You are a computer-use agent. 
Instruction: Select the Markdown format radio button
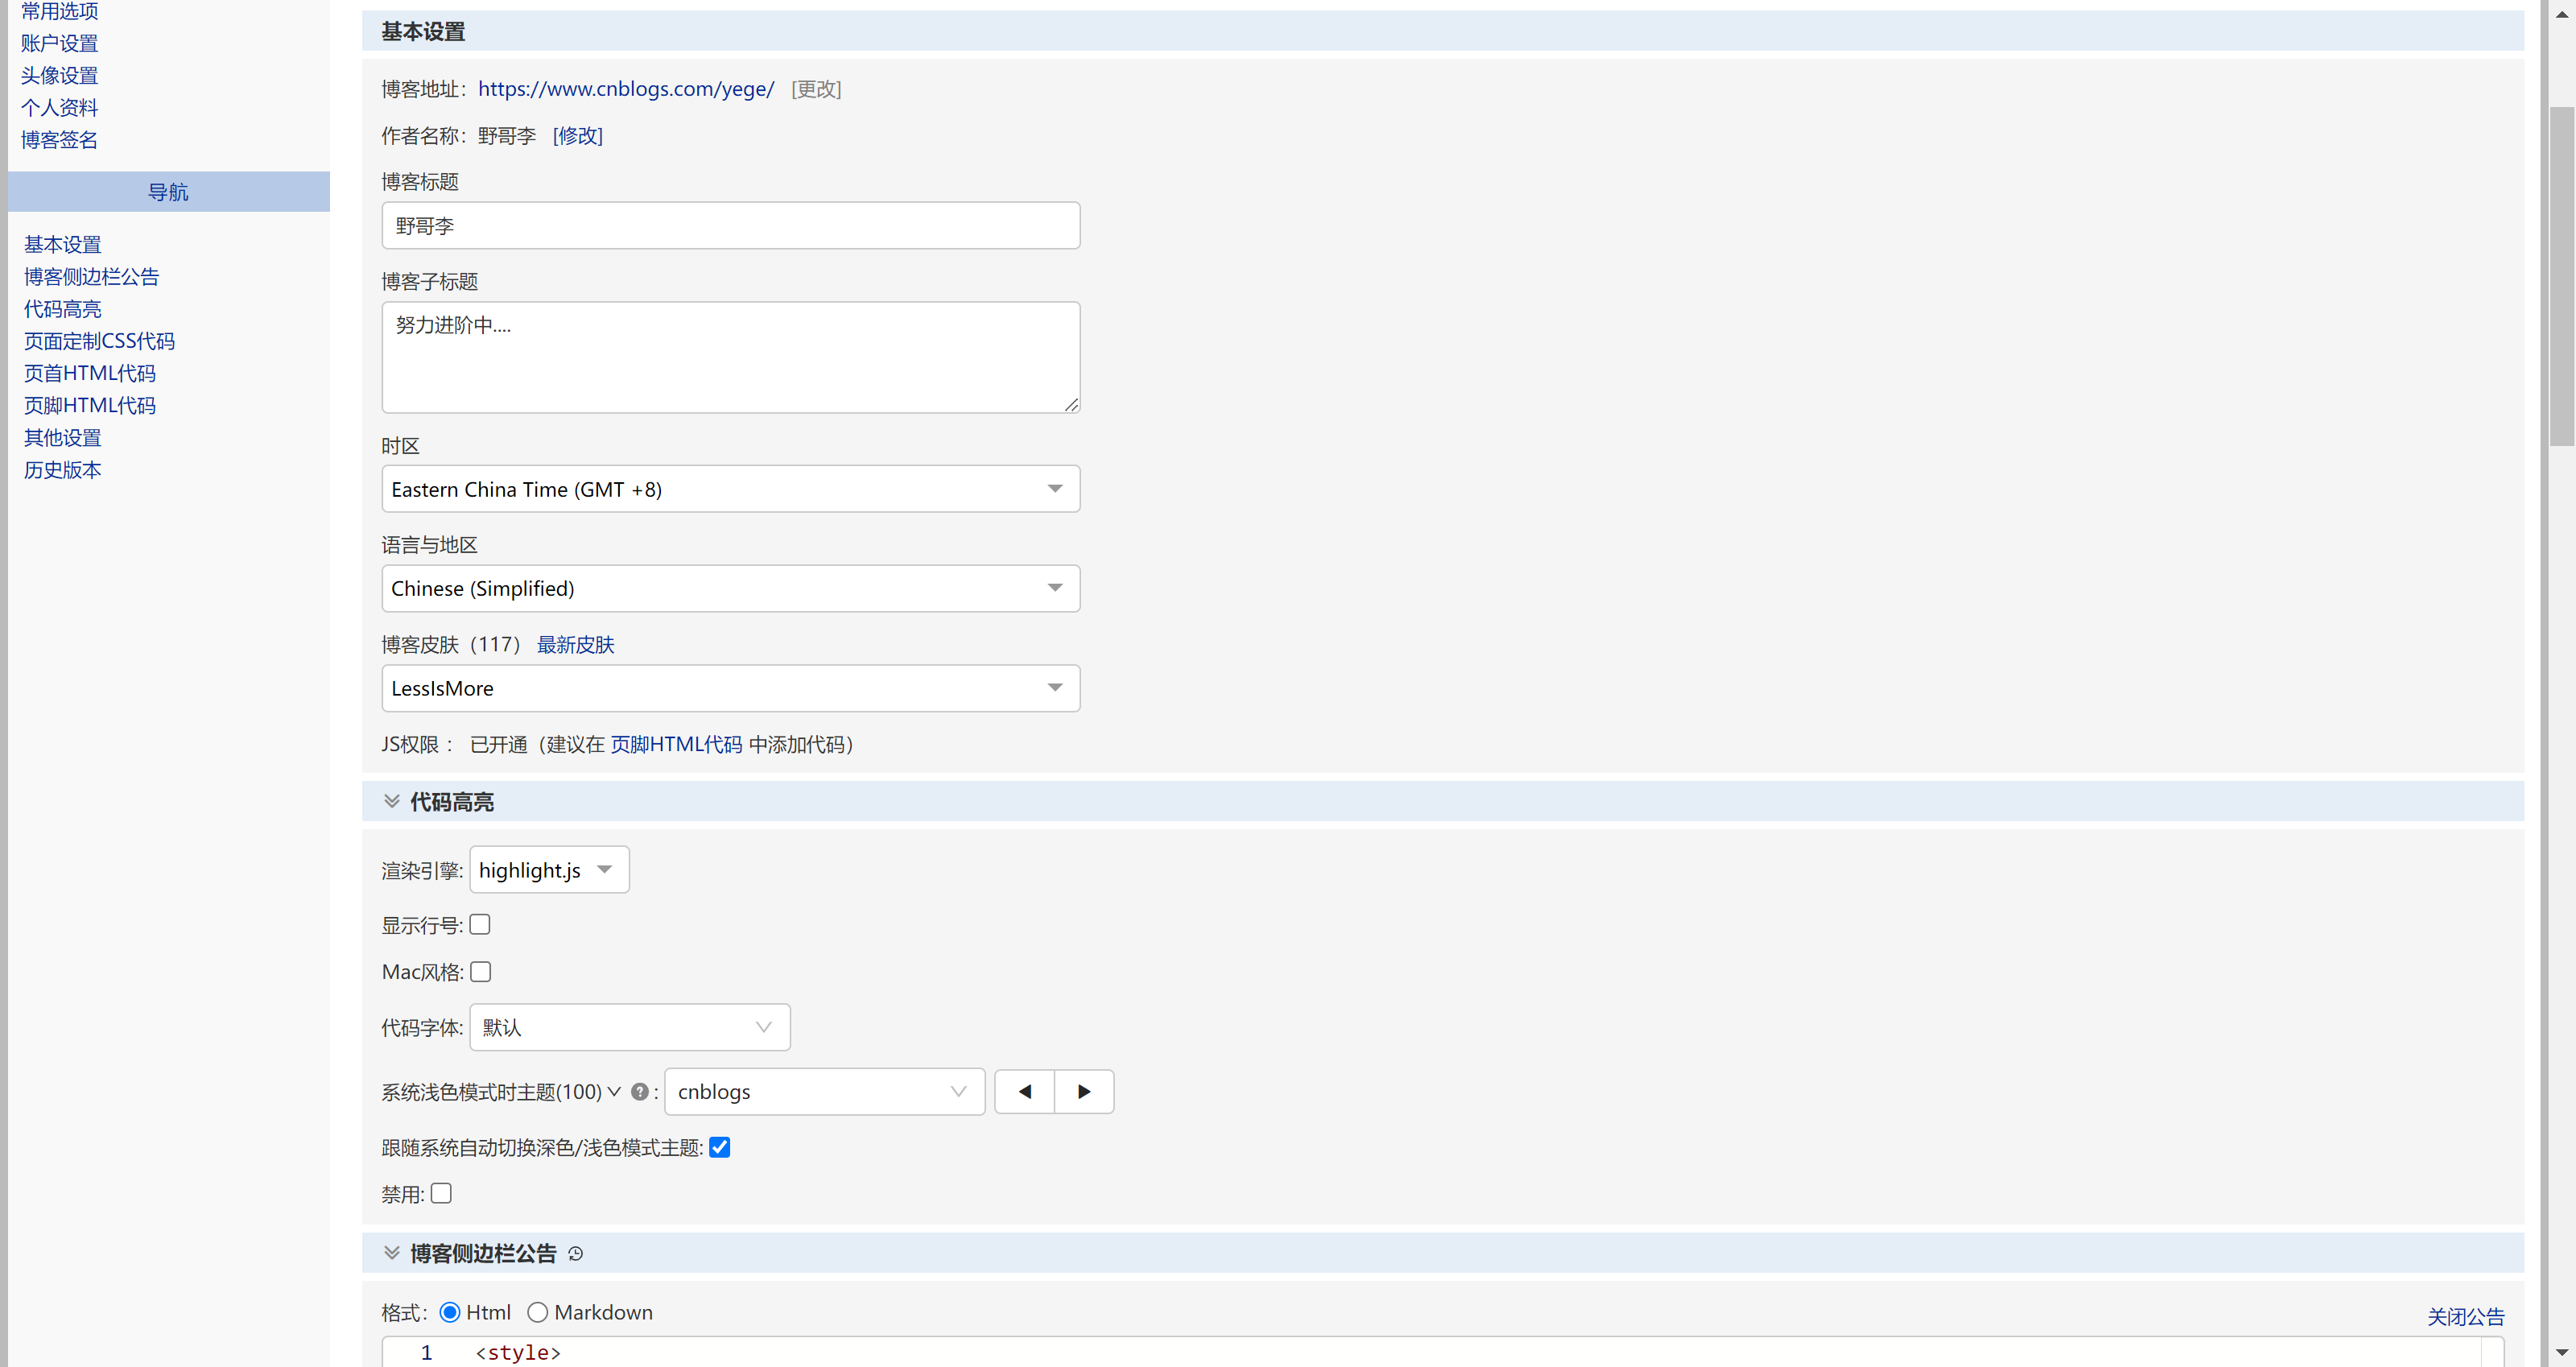pos(538,1312)
